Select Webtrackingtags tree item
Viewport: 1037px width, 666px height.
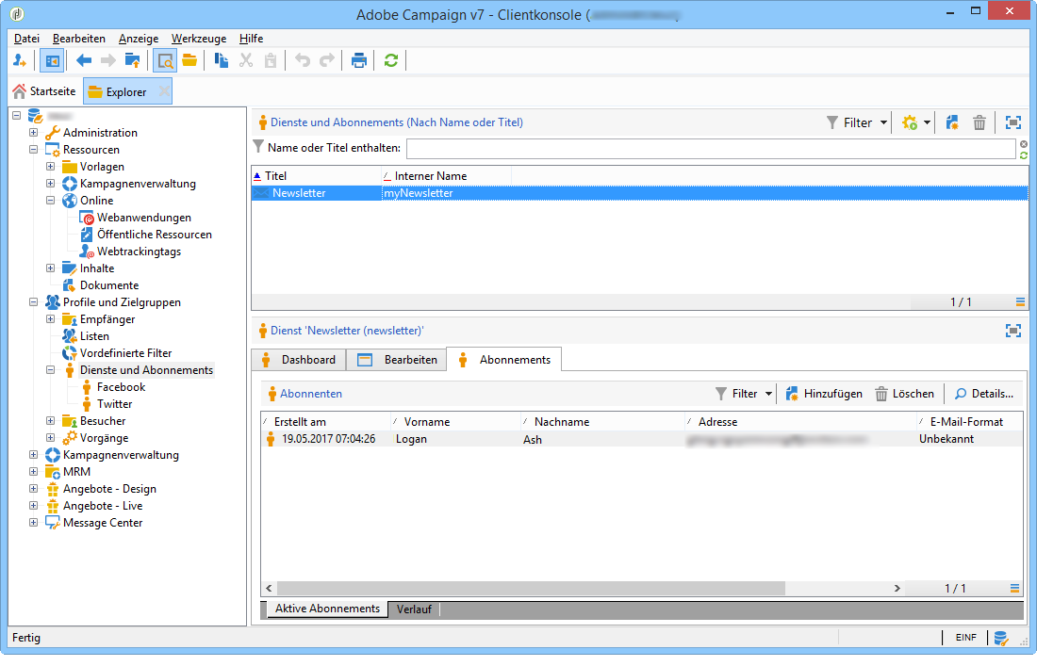click(139, 252)
